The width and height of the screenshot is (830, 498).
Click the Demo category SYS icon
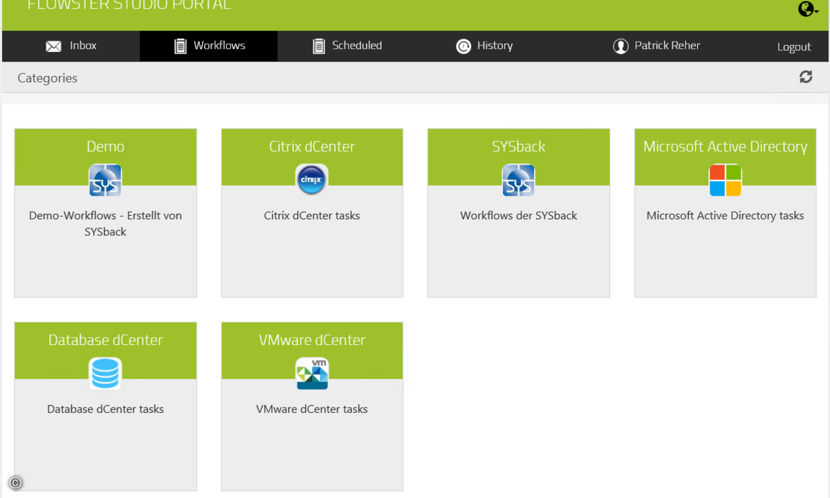(105, 181)
